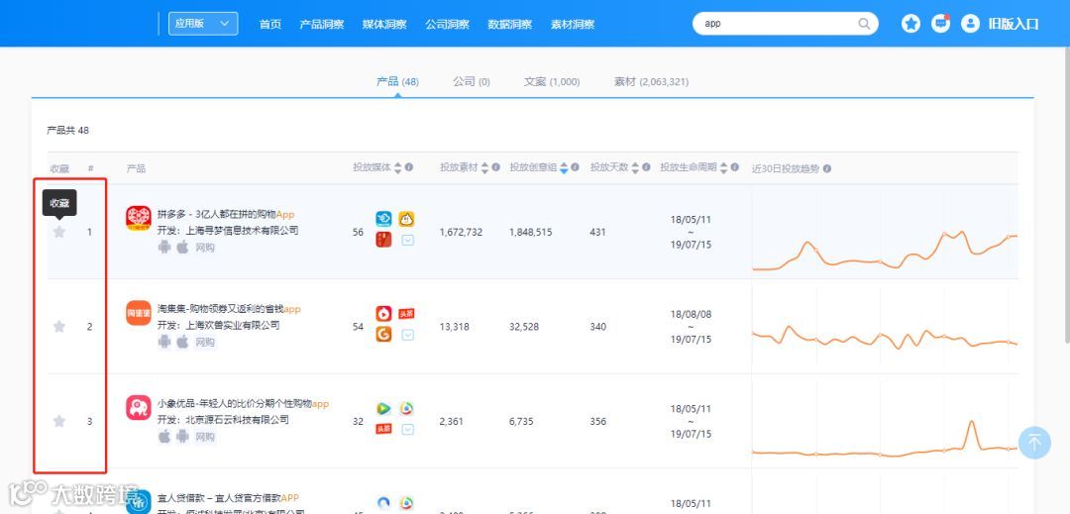Image resolution: width=1070 pixels, height=514 pixels.
Task: Click the Apple icon under 小象优品
Action: coord(163,437)
